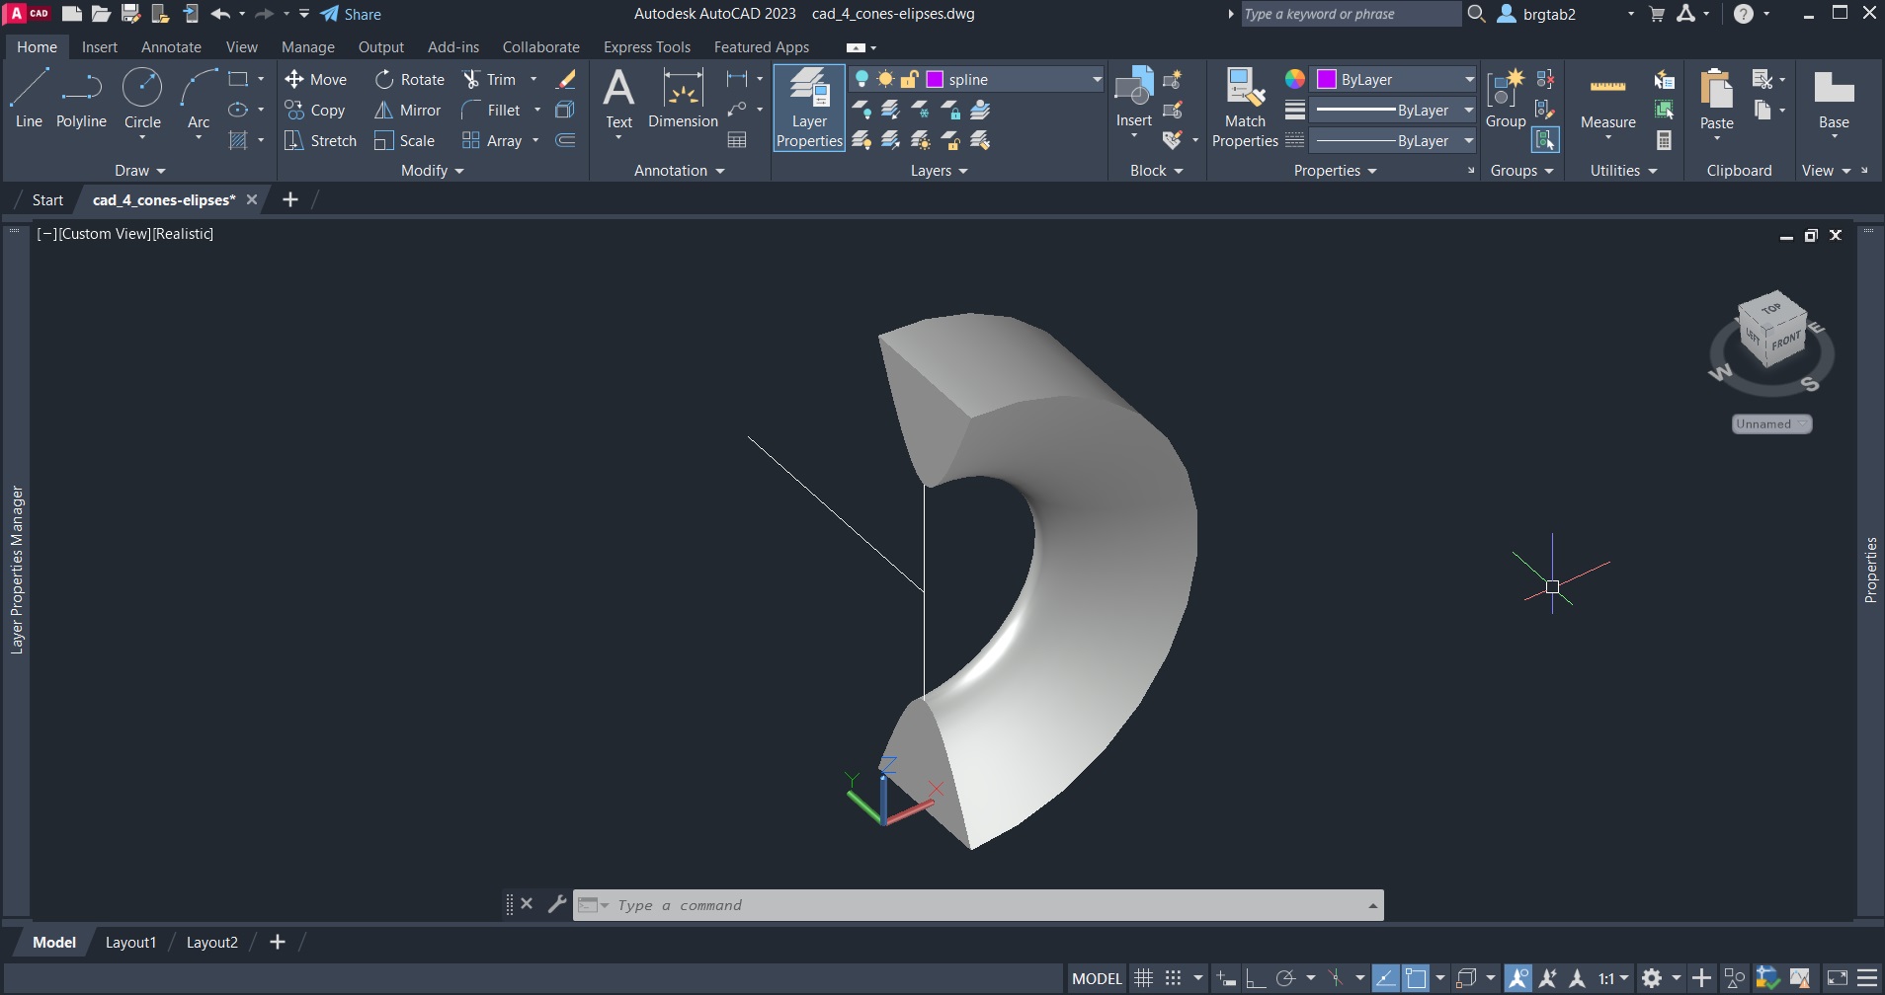Toggle snap mode in status bar
1885x995 pixels.
[1173, 978]
